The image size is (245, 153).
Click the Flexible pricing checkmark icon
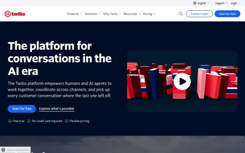(67, 121)
